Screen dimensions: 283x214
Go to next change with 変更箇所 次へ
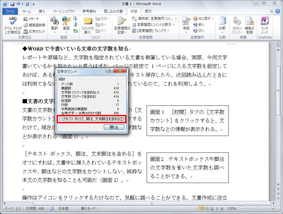coord(199,31)
